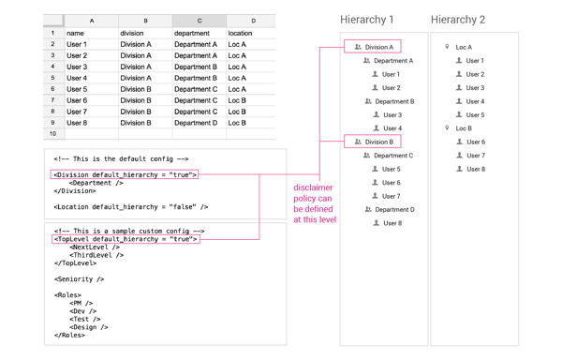The image size is (562, 360).
Task: Select the Department D label in Hierarchy 1
Action: [x=394, y=210]
